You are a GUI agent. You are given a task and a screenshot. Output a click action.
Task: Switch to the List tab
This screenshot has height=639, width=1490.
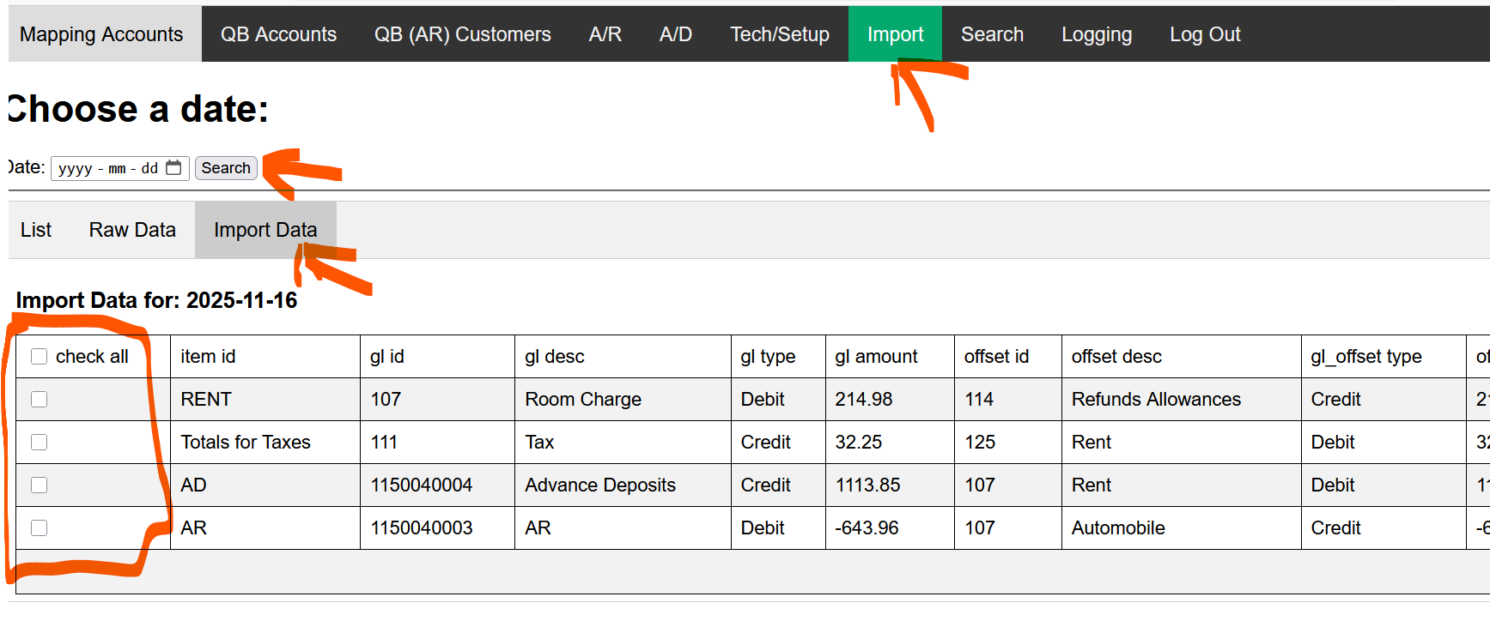36,230
